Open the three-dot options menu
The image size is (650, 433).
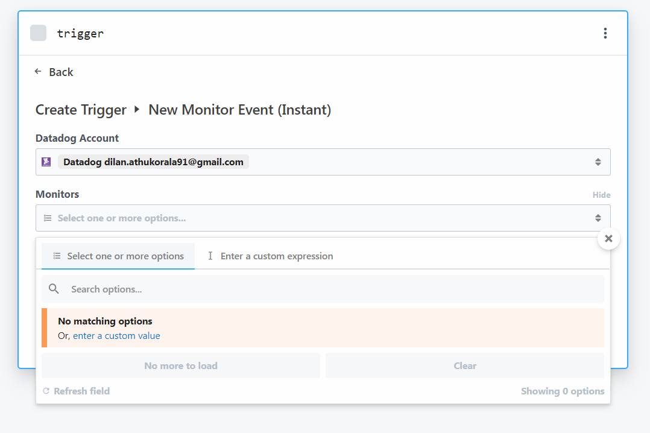click(x=605, y=33)
